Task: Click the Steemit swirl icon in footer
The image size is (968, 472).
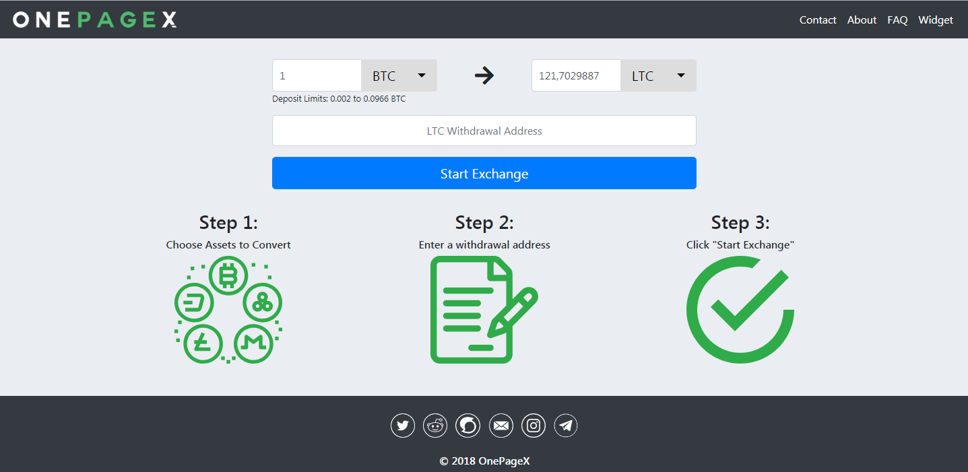Action: 467,426
